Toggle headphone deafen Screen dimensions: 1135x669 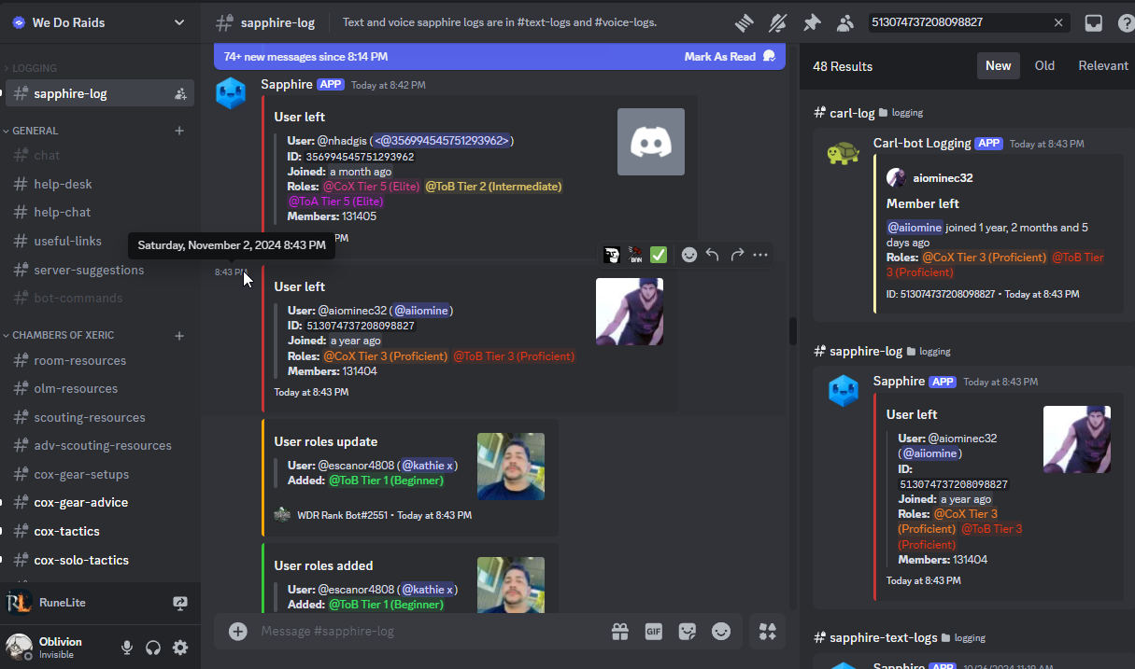pyautogui.click(x=154, y=648)
